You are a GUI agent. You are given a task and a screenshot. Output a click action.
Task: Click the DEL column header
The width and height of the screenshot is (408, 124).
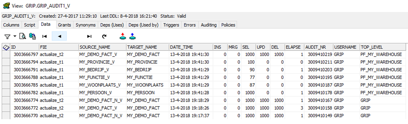[x=277, y=47]
